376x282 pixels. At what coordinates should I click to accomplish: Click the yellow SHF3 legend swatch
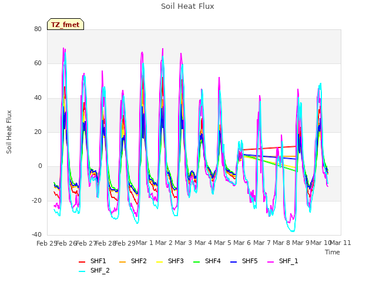pyautogui.click(x=159, y=262)
